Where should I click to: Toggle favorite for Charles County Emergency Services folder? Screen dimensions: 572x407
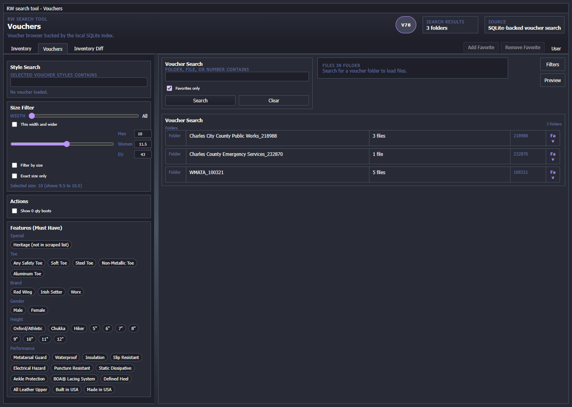pyautogui.click(x=553, y=156)
